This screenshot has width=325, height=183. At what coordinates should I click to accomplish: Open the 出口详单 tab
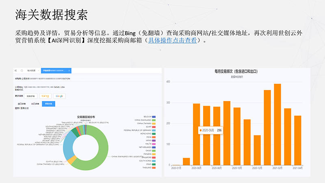(x=35, y=104)
